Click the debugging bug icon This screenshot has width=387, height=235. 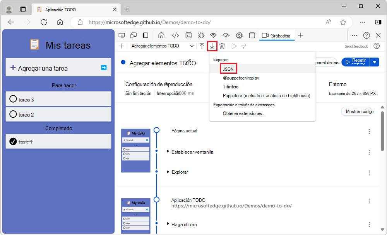(201, 35)
